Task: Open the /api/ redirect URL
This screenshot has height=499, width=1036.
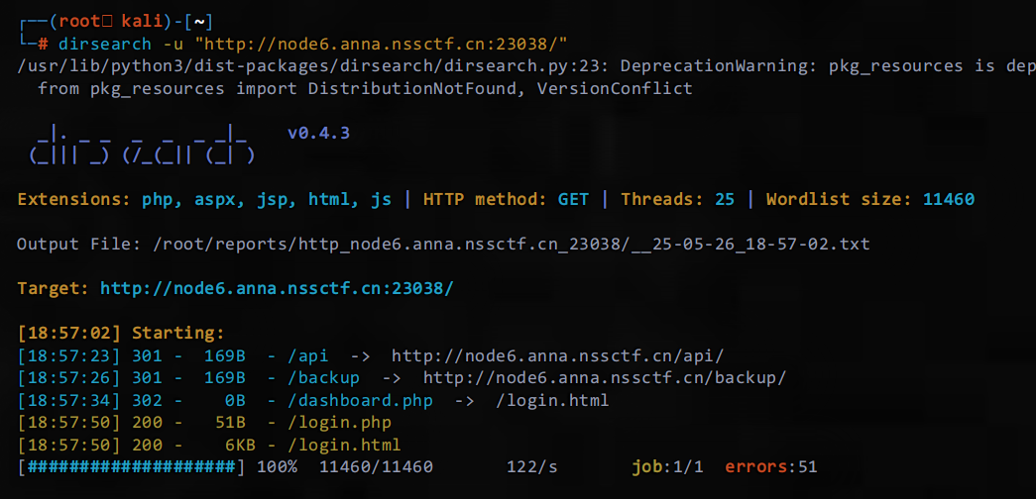Action: [x=562, y=355]
